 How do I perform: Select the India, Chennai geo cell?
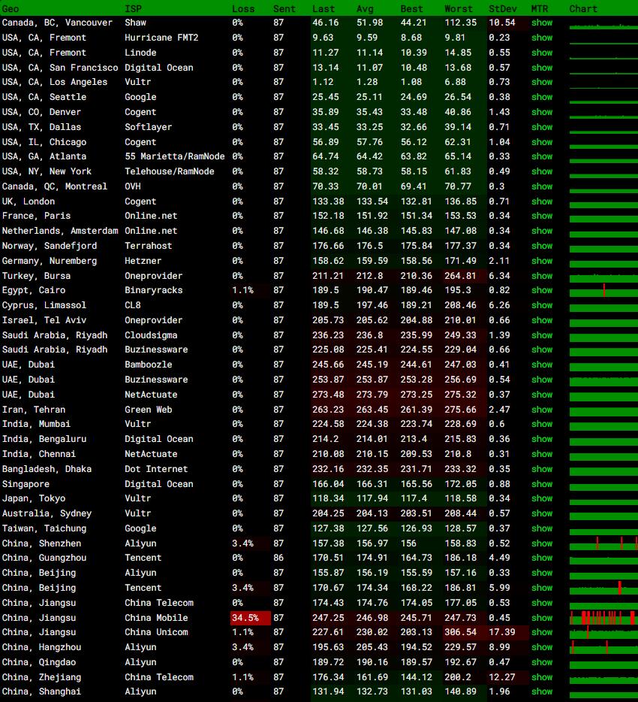pos(39,454)
